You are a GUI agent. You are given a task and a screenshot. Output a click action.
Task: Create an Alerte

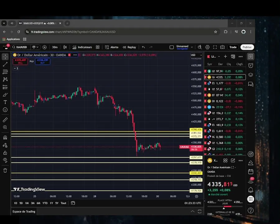[x=112, y=47]
